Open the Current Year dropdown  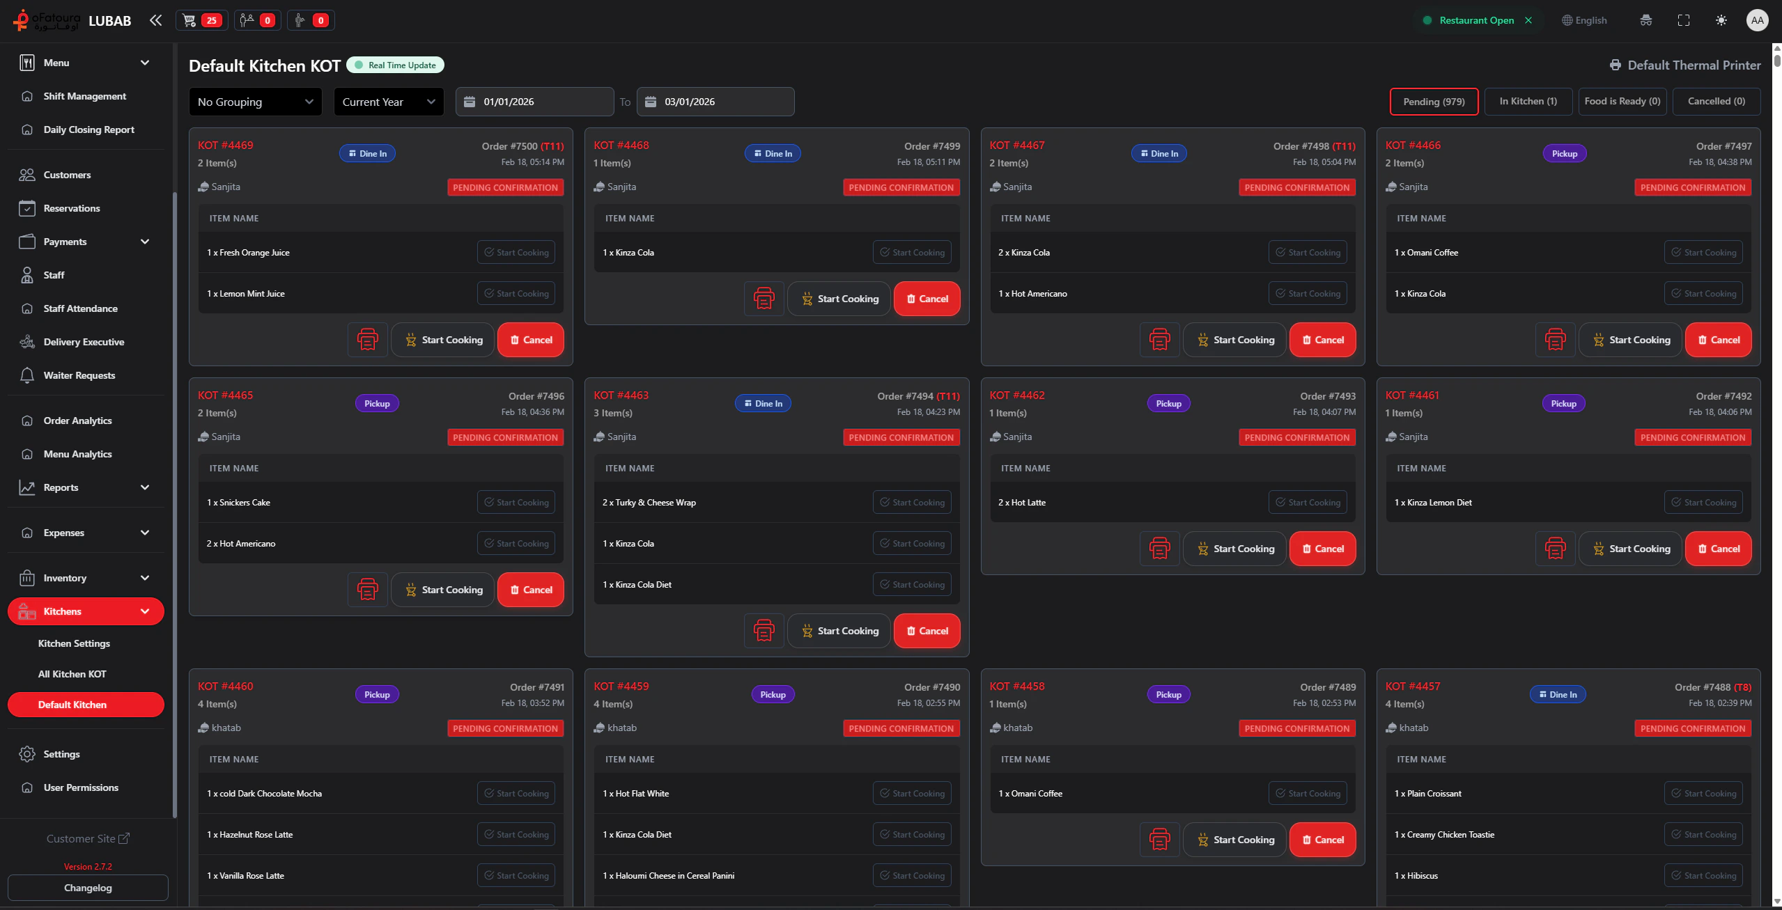388,102
